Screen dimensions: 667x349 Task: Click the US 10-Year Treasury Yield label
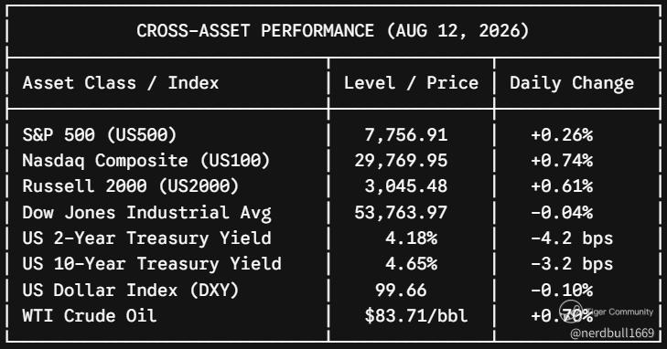tap(152, 264)
